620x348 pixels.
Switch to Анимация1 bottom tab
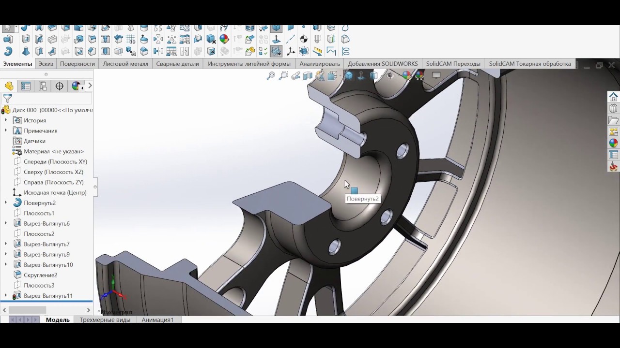[x=157, y=319]
